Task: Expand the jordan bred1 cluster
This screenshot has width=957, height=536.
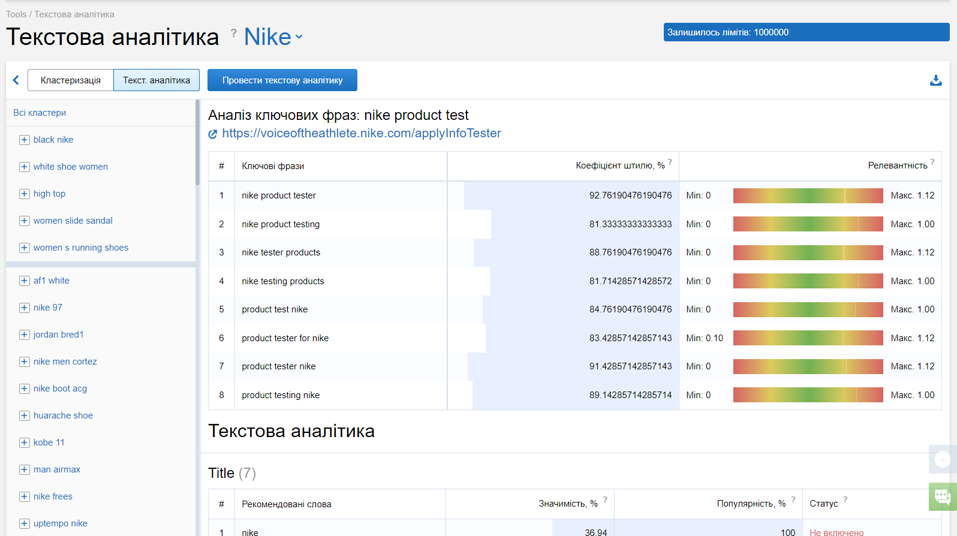Action: [24, 335]
